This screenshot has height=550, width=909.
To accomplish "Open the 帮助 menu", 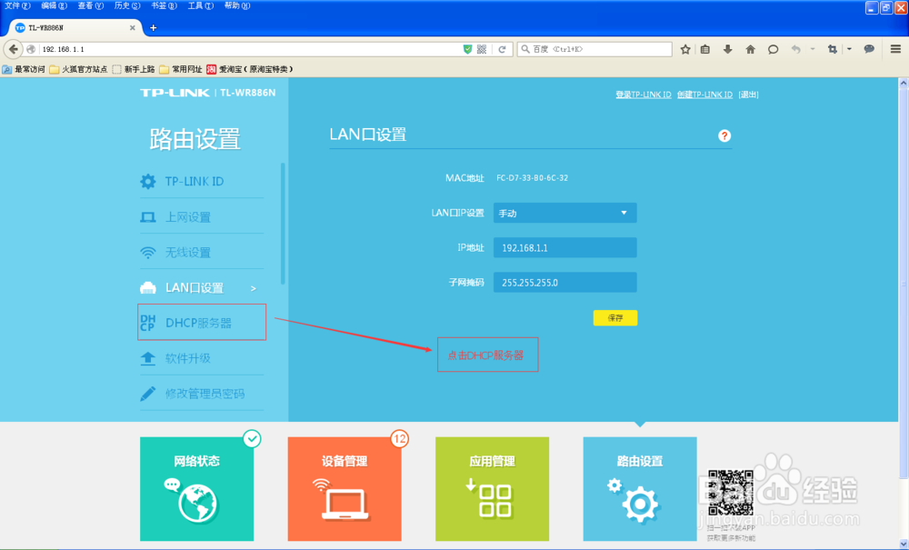I will point(237,5).
